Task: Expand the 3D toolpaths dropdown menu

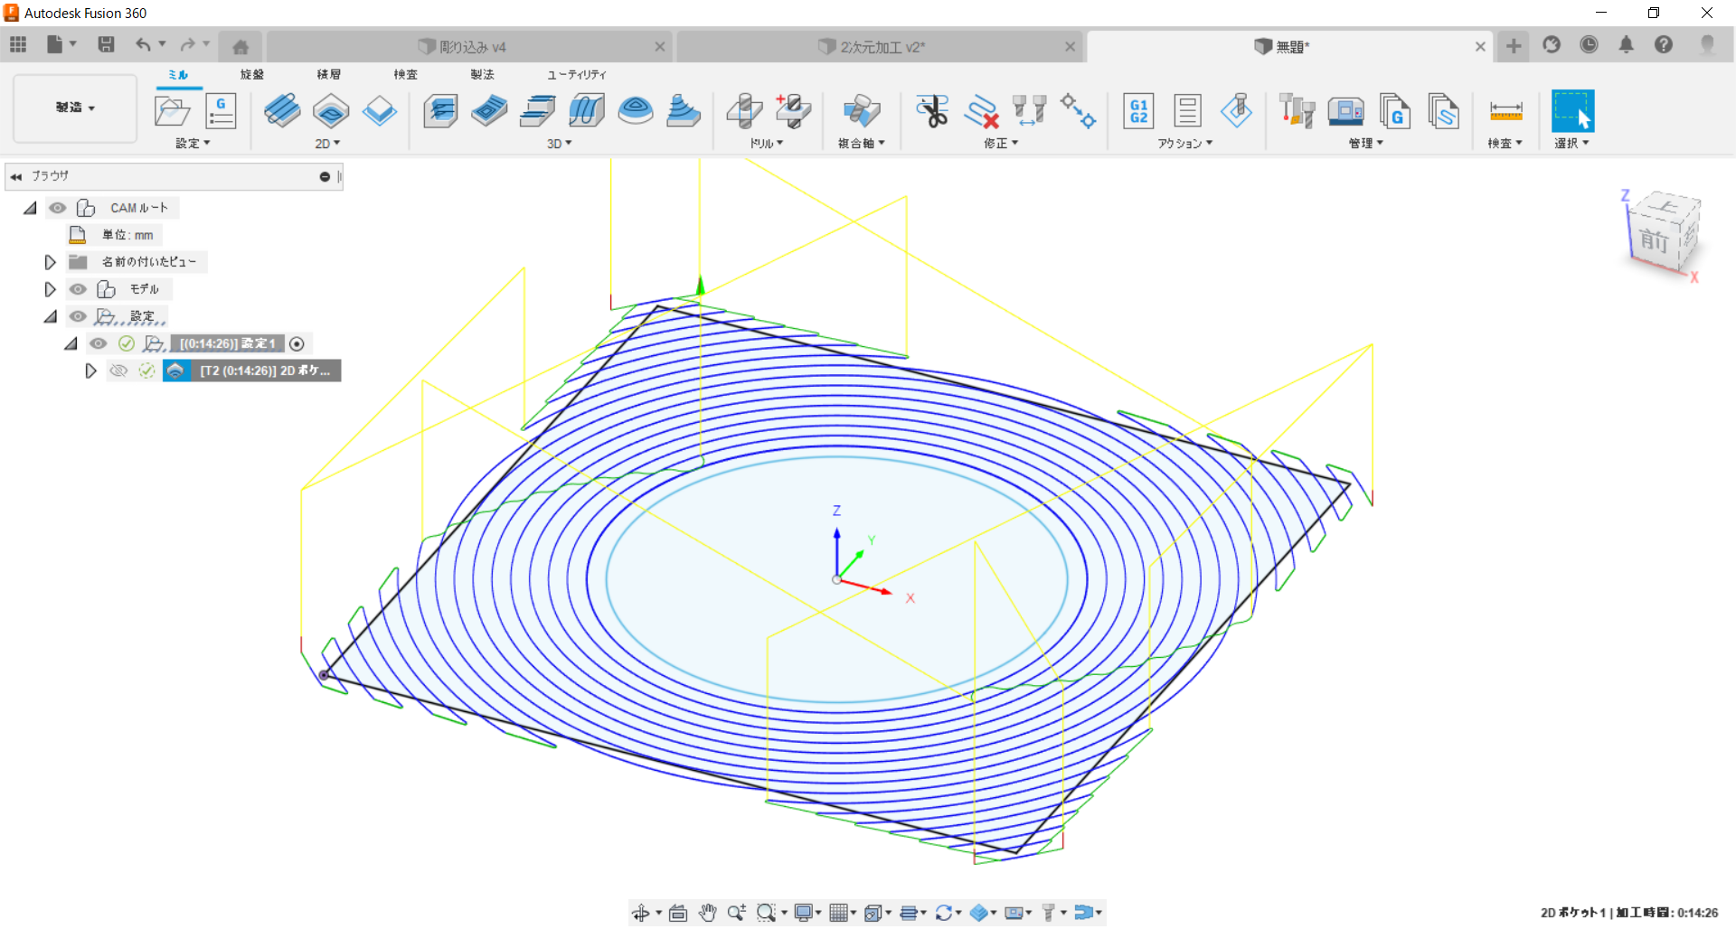Action: 560,144
